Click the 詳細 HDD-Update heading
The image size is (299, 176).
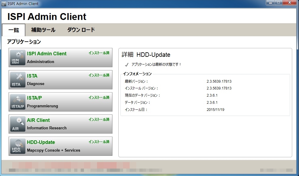coord(146,55)
